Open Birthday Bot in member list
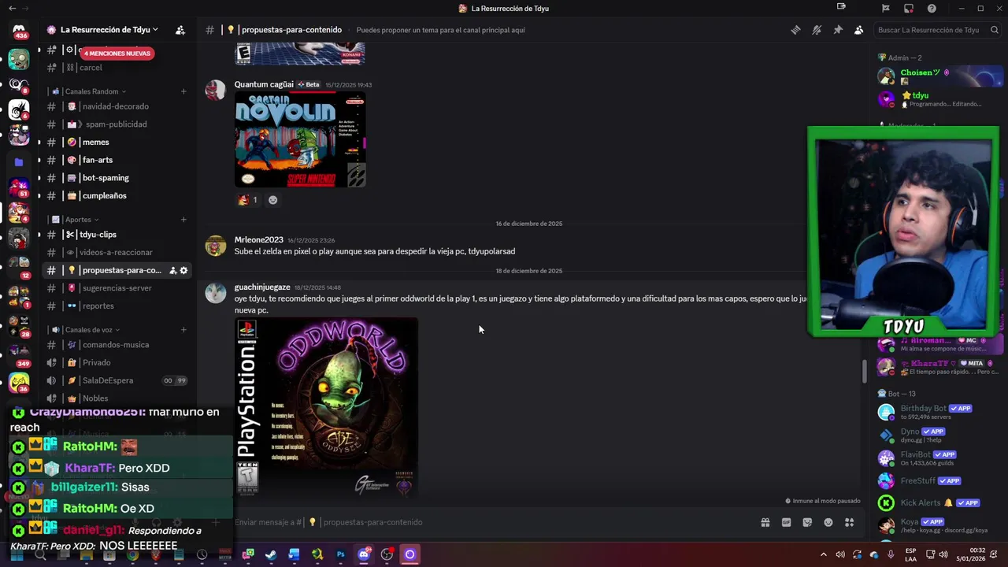The image size is (1008, 567). pyautogui.click(x=939, y=412)
